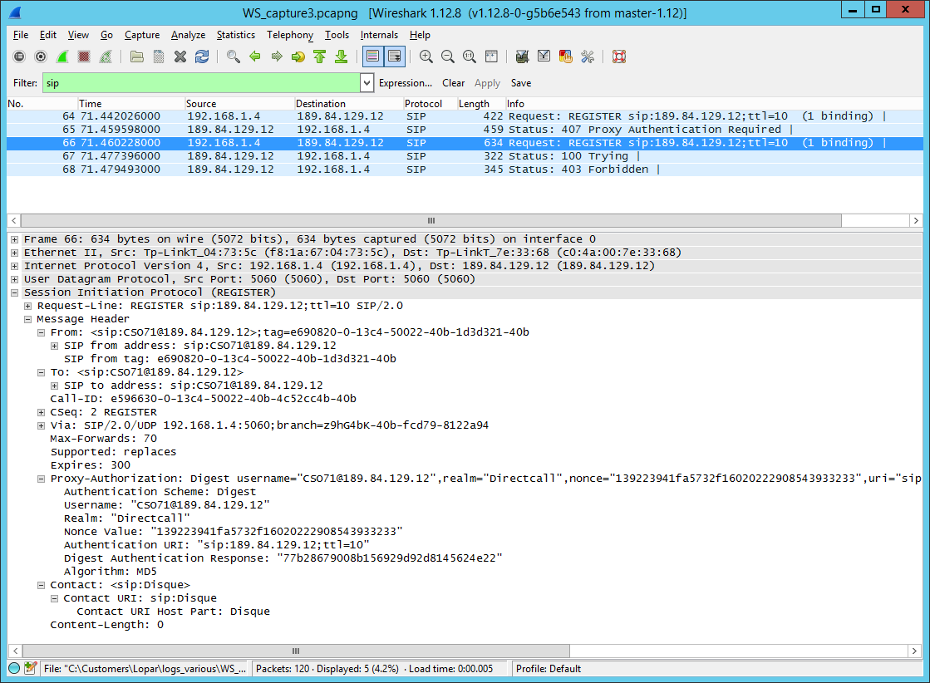Click packet list horizontal scrollbar thumb
This screenshot has height=683, width=930.
click(x=431, y=220)
